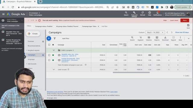Open table Search tool
Image resolution: width=193 pixels, height=108 pixels.
pyautogui.click(x=132, y=38)
